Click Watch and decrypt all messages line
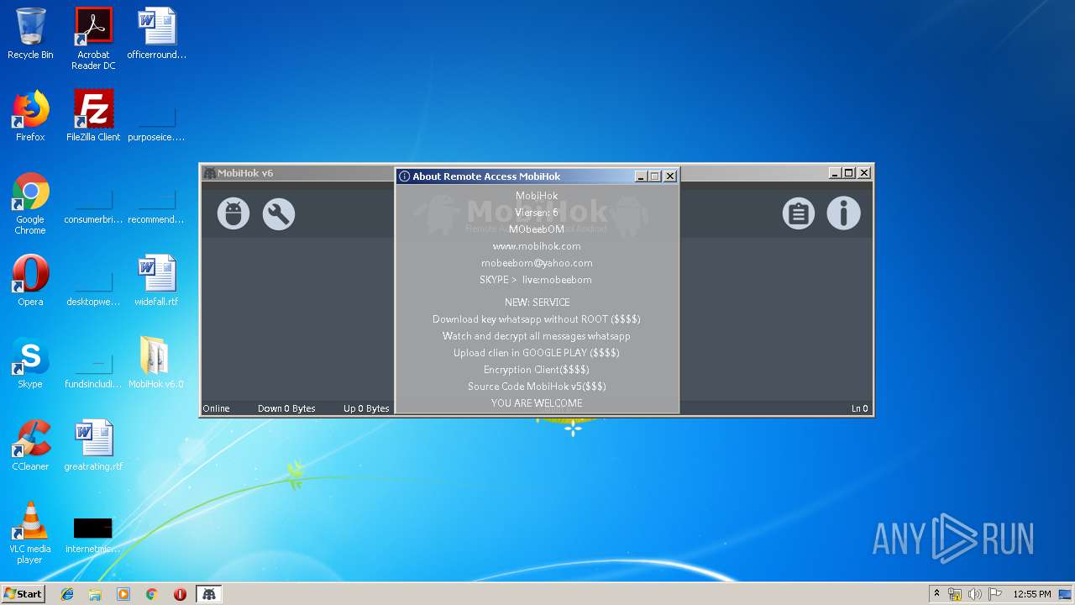 [537, 336]
